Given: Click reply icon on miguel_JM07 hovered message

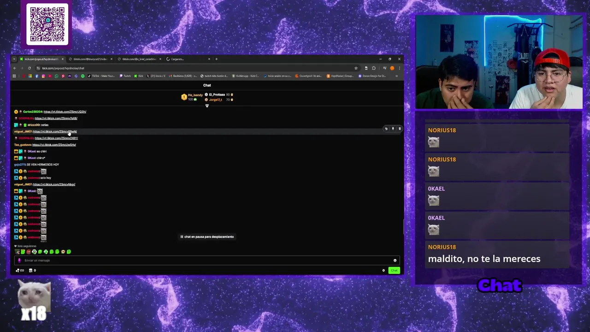Looking at the screenshot, I should 386,129.
